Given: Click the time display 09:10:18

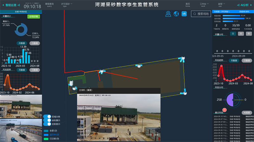Looking at the screenshot, I should point(32,7).
